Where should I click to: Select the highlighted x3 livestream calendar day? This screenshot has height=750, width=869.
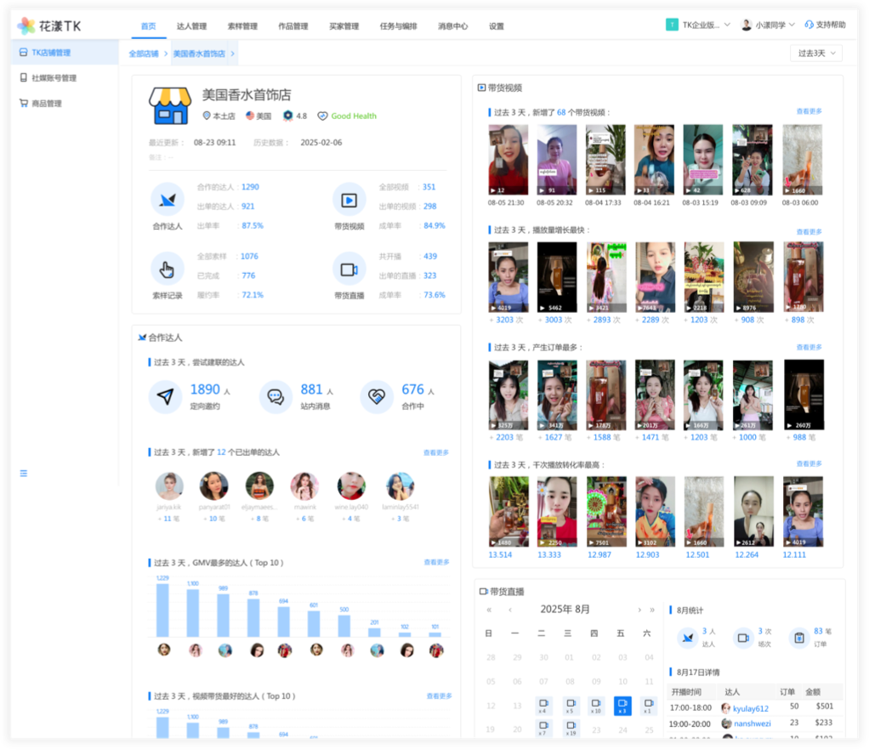[622, 706]
